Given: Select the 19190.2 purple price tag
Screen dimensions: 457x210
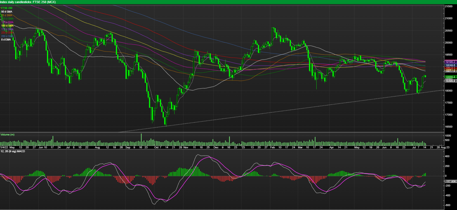Looking at the screenshot, I should [450, 62].
